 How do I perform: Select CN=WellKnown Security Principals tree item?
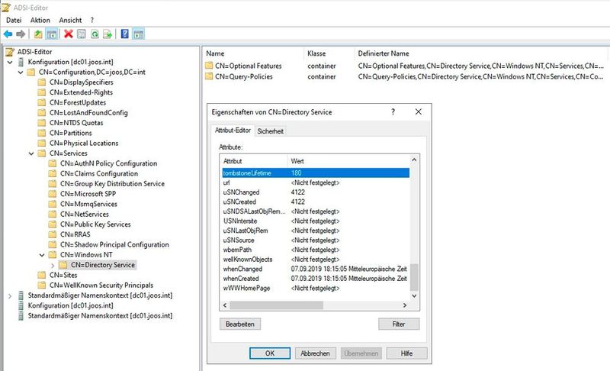pos(101,285)
